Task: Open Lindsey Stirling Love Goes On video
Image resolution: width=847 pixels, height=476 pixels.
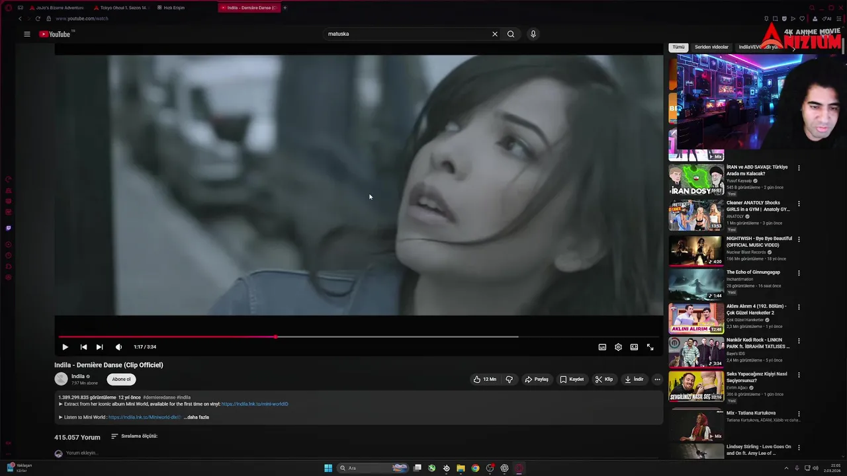Action: (759, 450)
